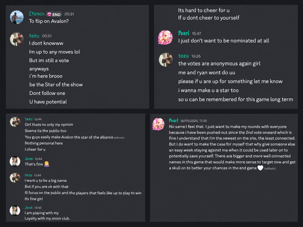This screenshot has width=303, height=227.
Task: Click tezu's avatar at 16:26 message
Action: [166, 60]
